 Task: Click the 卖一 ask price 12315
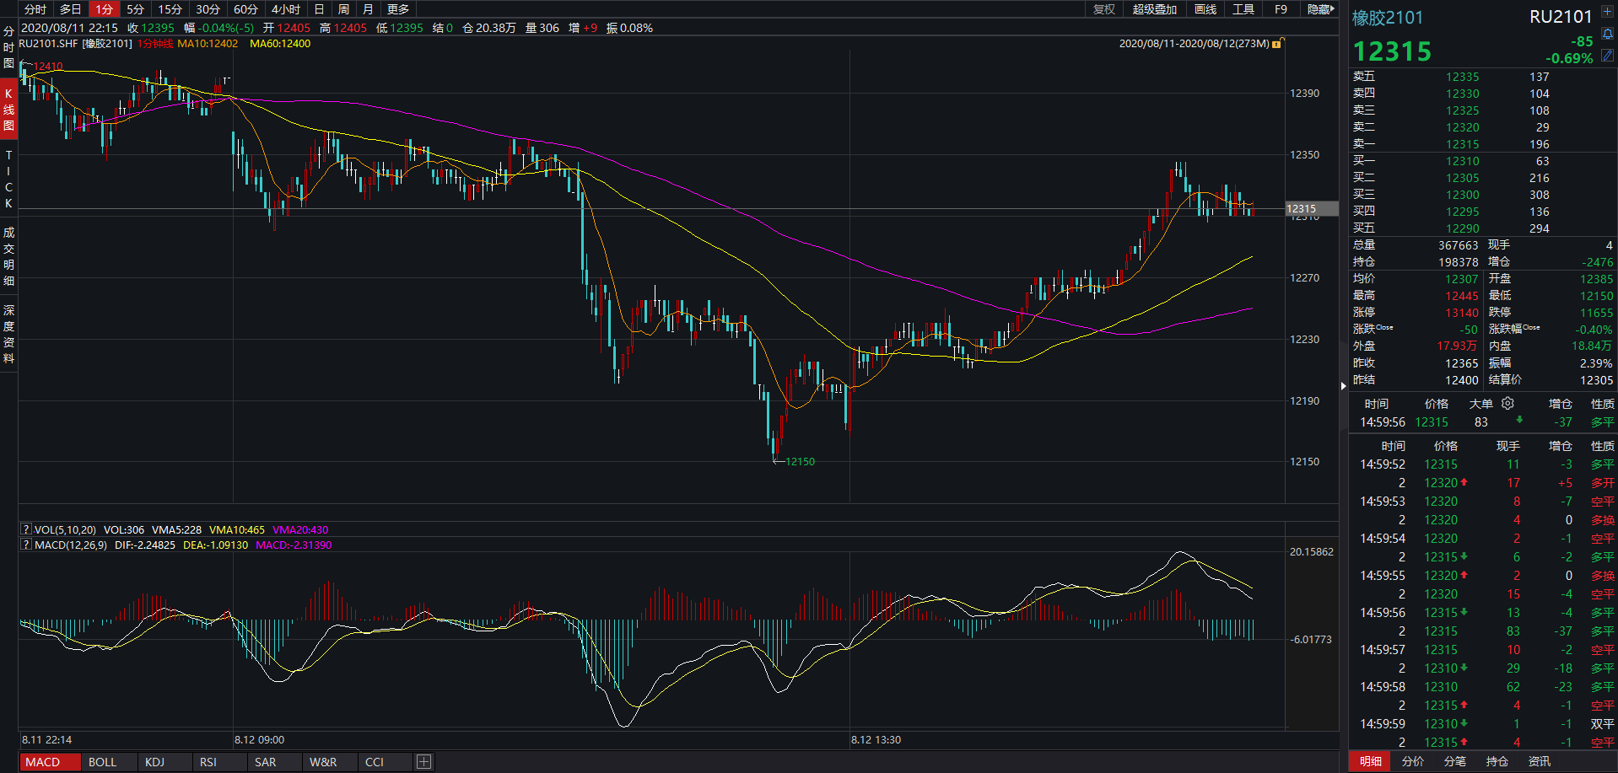point(1462,144)
